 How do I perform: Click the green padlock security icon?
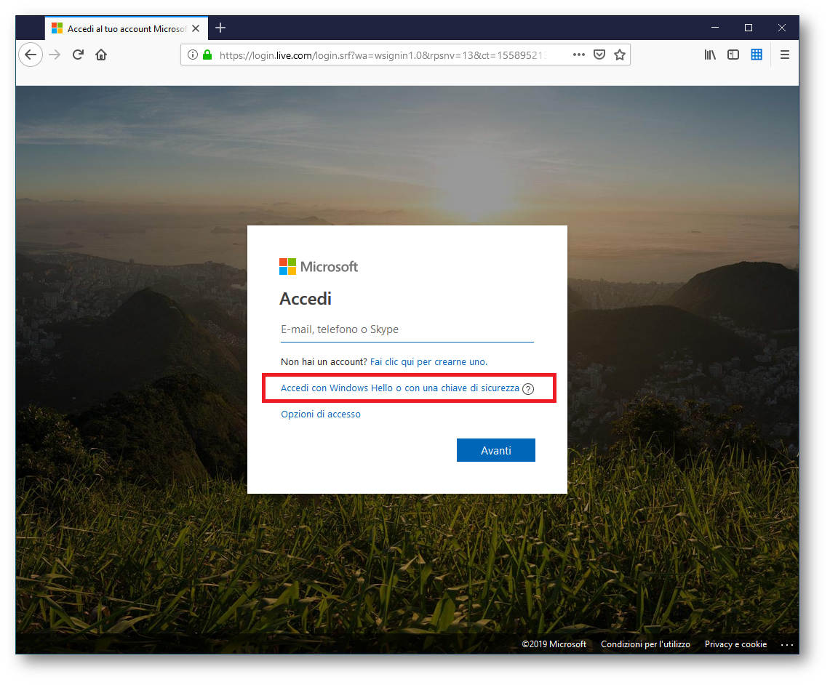pos(207,55)
